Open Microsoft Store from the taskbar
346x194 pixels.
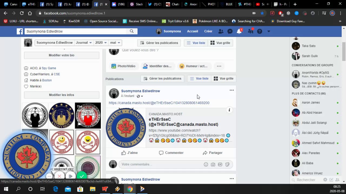pos(80,189)
